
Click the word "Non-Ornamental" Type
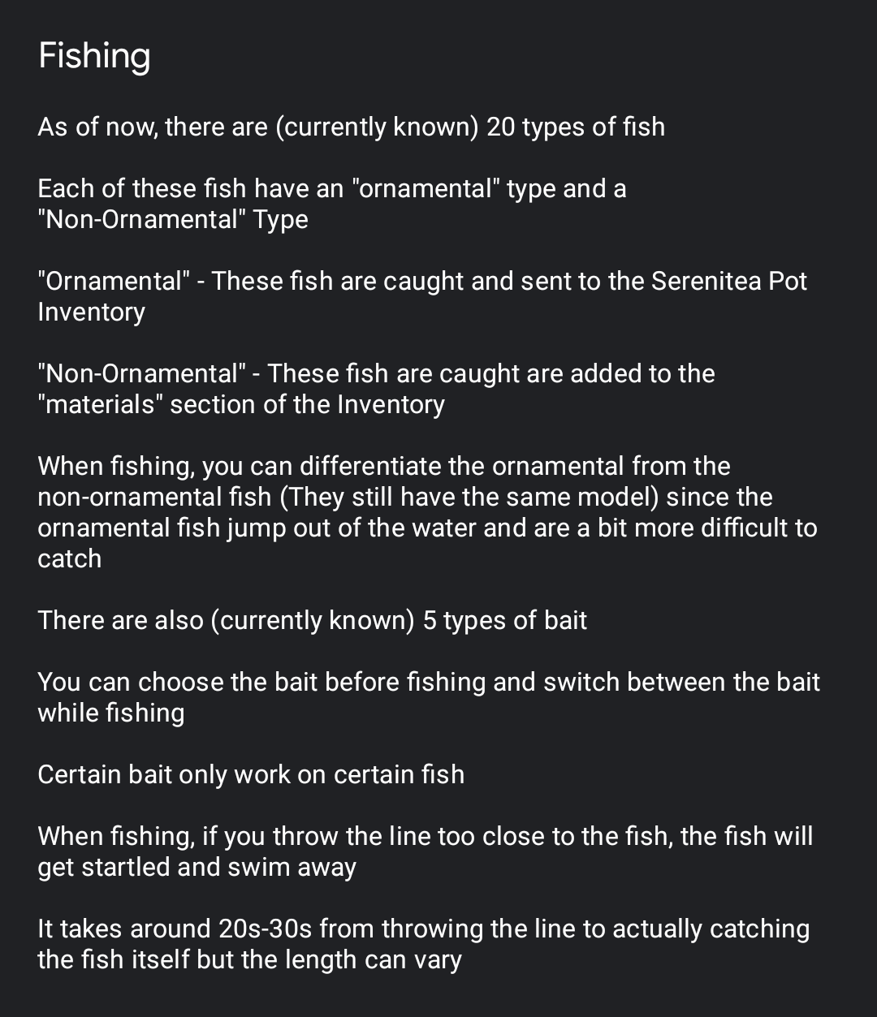coord(173,219)
